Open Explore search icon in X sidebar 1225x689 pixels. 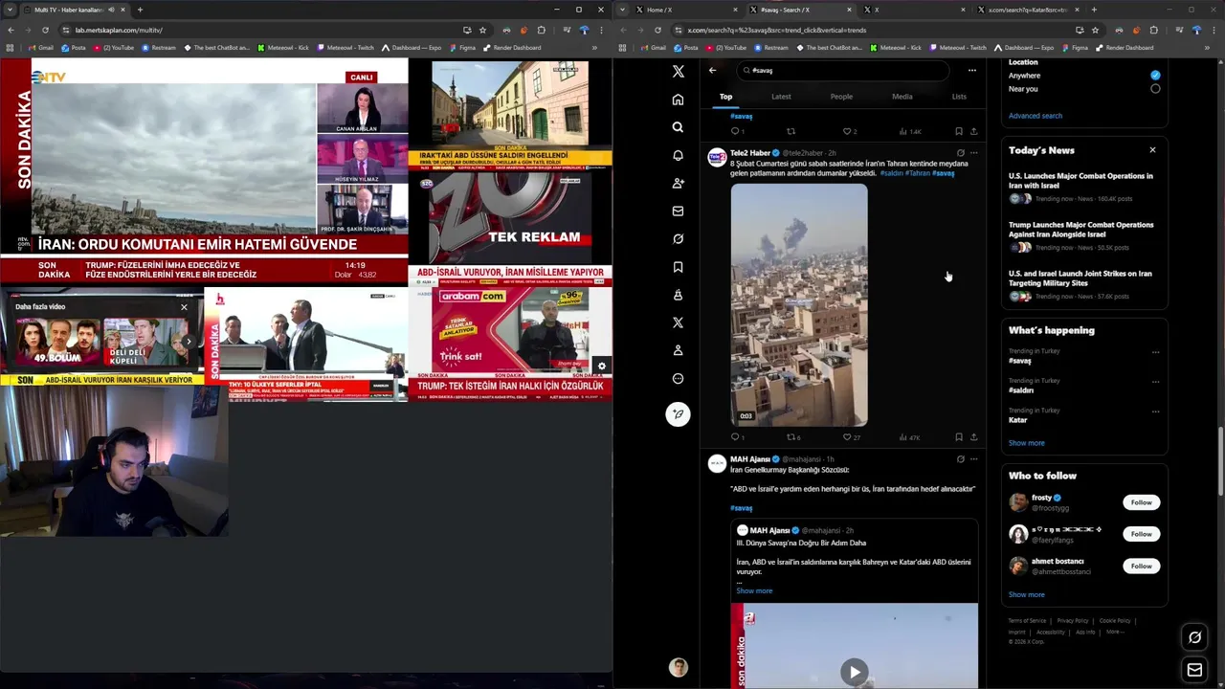tap(678, 127)
